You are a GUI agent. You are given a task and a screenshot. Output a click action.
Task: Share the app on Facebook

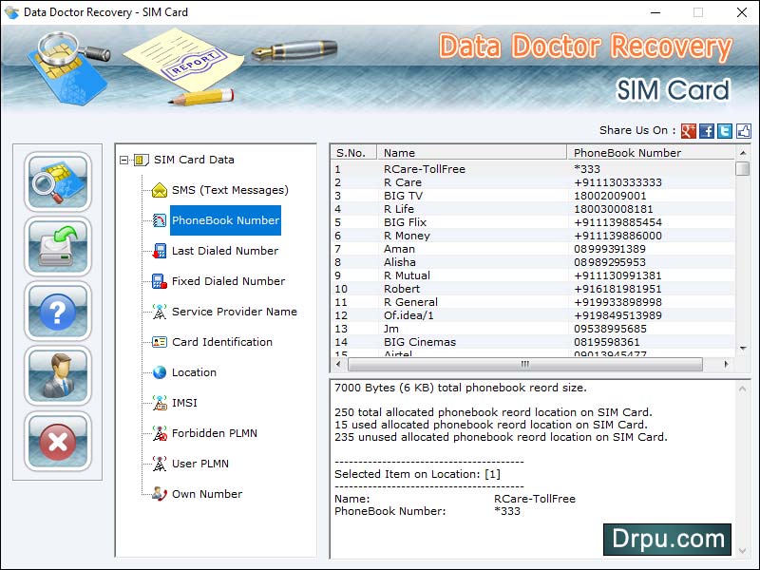tap(707, 131)
